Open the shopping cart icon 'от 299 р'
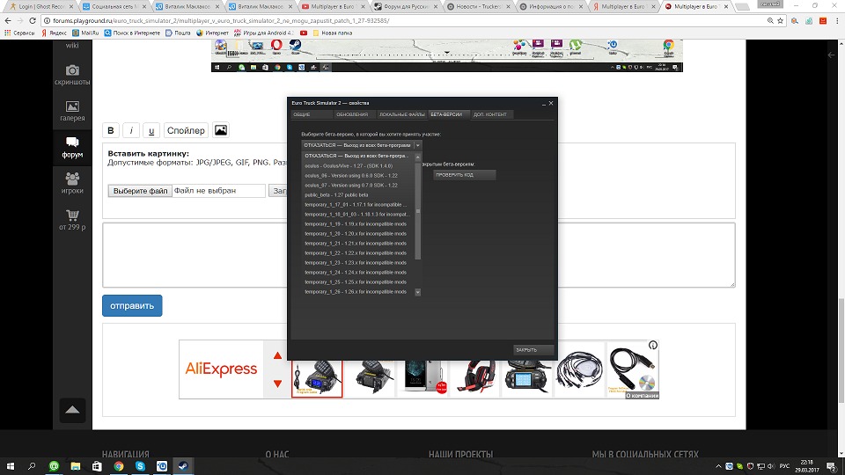The height and width of the screenshot is (475, 845). [72, 215]
